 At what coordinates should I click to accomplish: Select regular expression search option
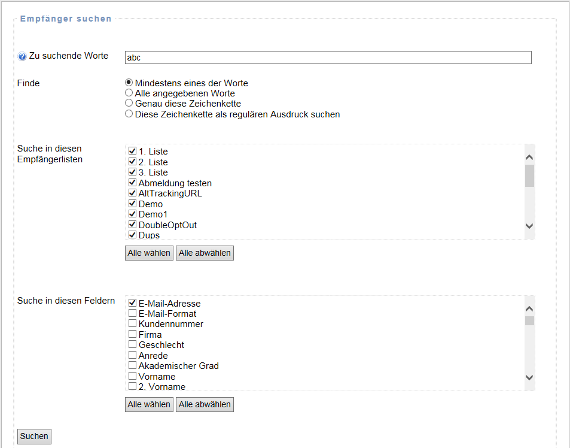point(129,114)
